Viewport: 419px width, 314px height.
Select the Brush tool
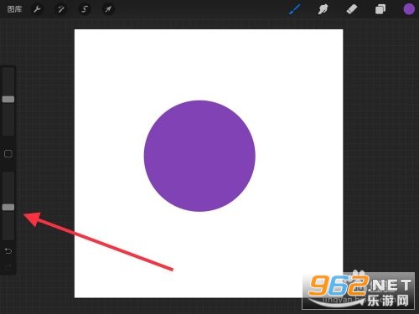[294, 9]
